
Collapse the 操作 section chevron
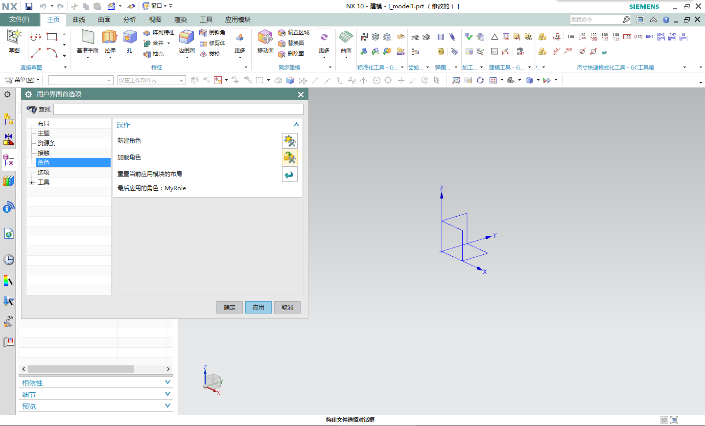click(x=296, y=125)
